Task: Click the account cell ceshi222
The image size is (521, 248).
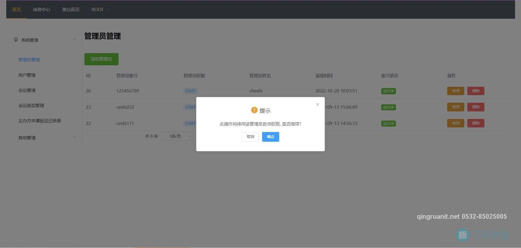Action: pyautogui.click(x=125, y=107)
